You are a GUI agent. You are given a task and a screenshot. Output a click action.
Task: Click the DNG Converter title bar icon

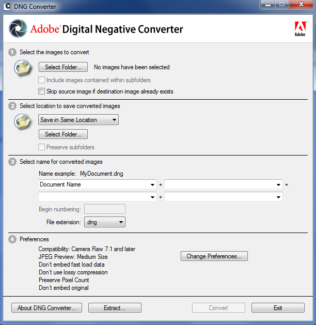click(x=7, y=6)
